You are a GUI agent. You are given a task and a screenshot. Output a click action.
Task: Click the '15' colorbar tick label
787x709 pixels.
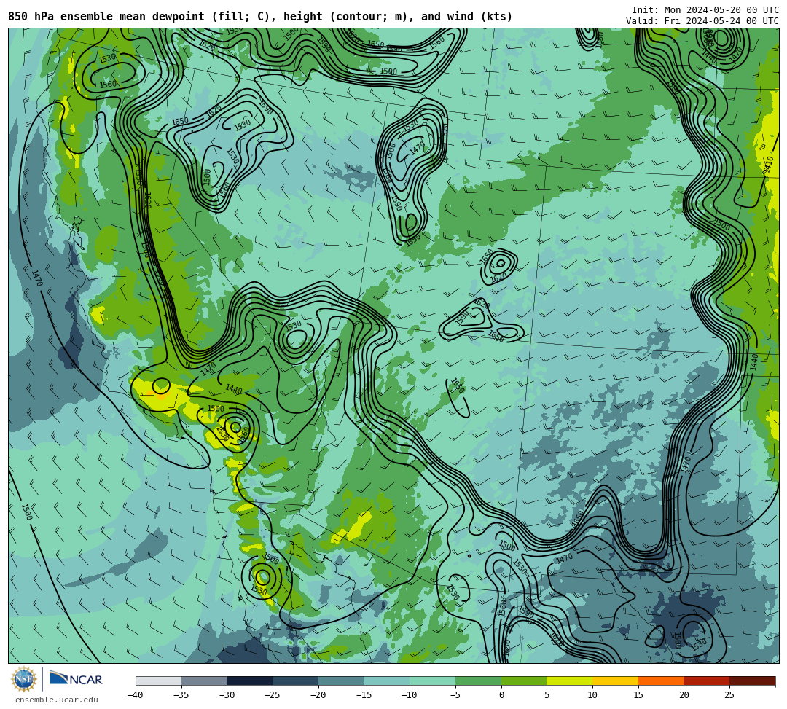(638, 695)
